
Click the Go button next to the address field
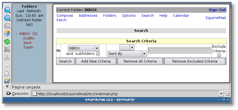(227, 94)
